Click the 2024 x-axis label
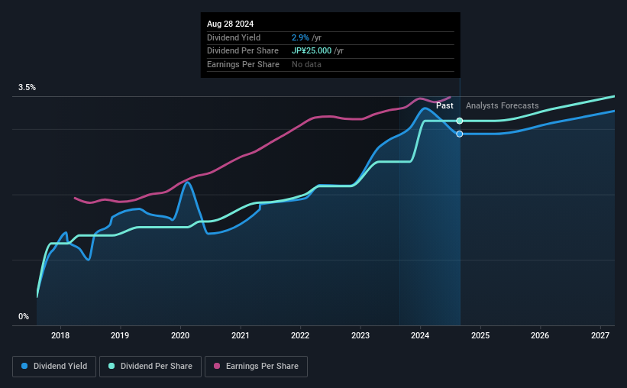Screen dimensions: 627x388 pyautogui.click(x=420, y=335)
